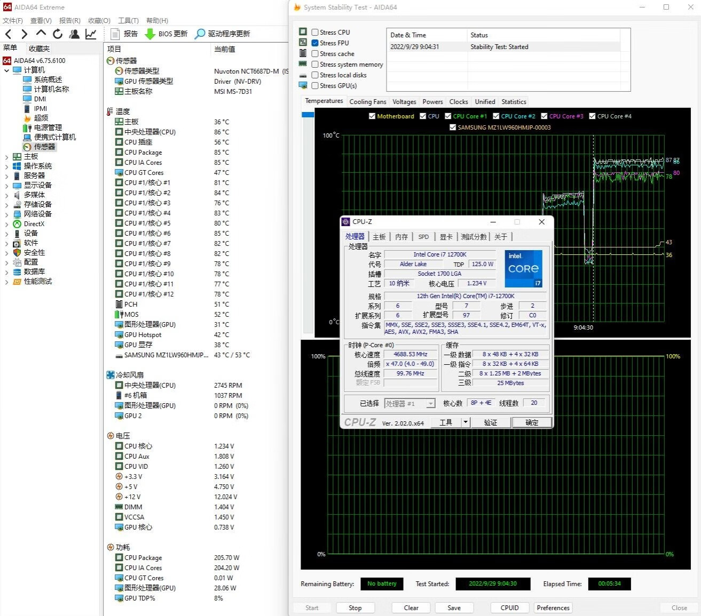Screen dimensions: 701x616
Task: Click the 项目 column header
Action: click(x=114, y=49)
